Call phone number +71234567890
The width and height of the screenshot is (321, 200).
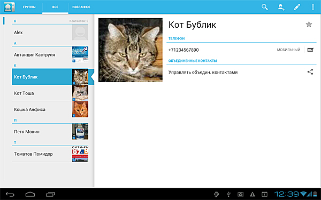point(184,50)
